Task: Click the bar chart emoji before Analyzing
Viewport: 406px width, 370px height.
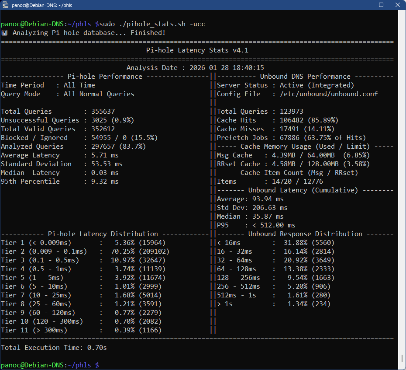Action: [4, 33]
